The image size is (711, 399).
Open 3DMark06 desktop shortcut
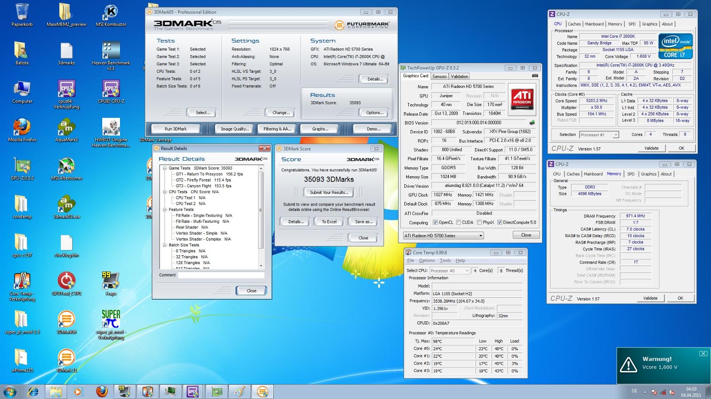click(66, 323)
